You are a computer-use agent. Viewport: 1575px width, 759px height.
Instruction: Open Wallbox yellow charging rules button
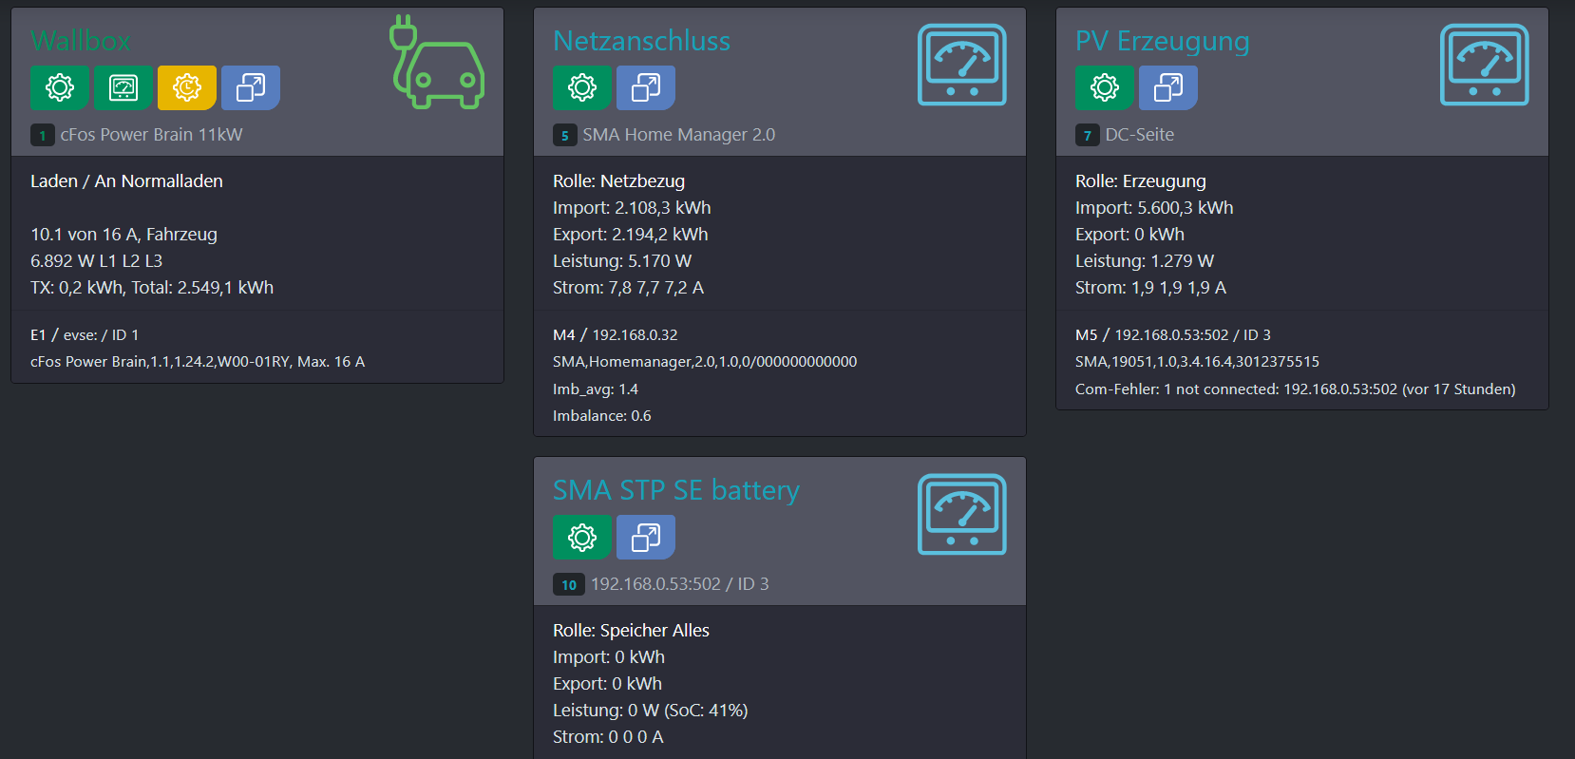coord(187,87)
